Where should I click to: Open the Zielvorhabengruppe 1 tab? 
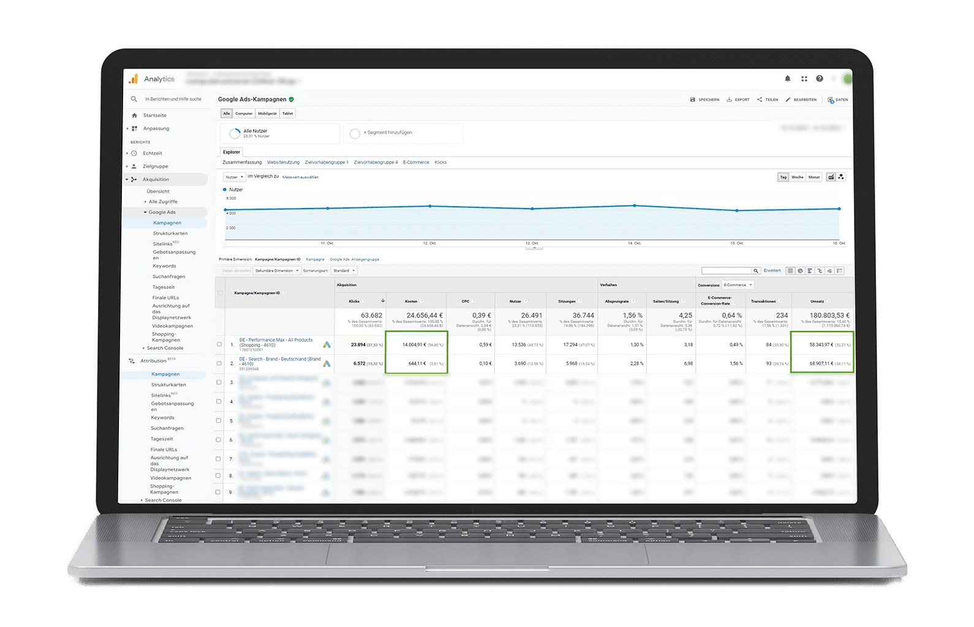pos(327,162)
